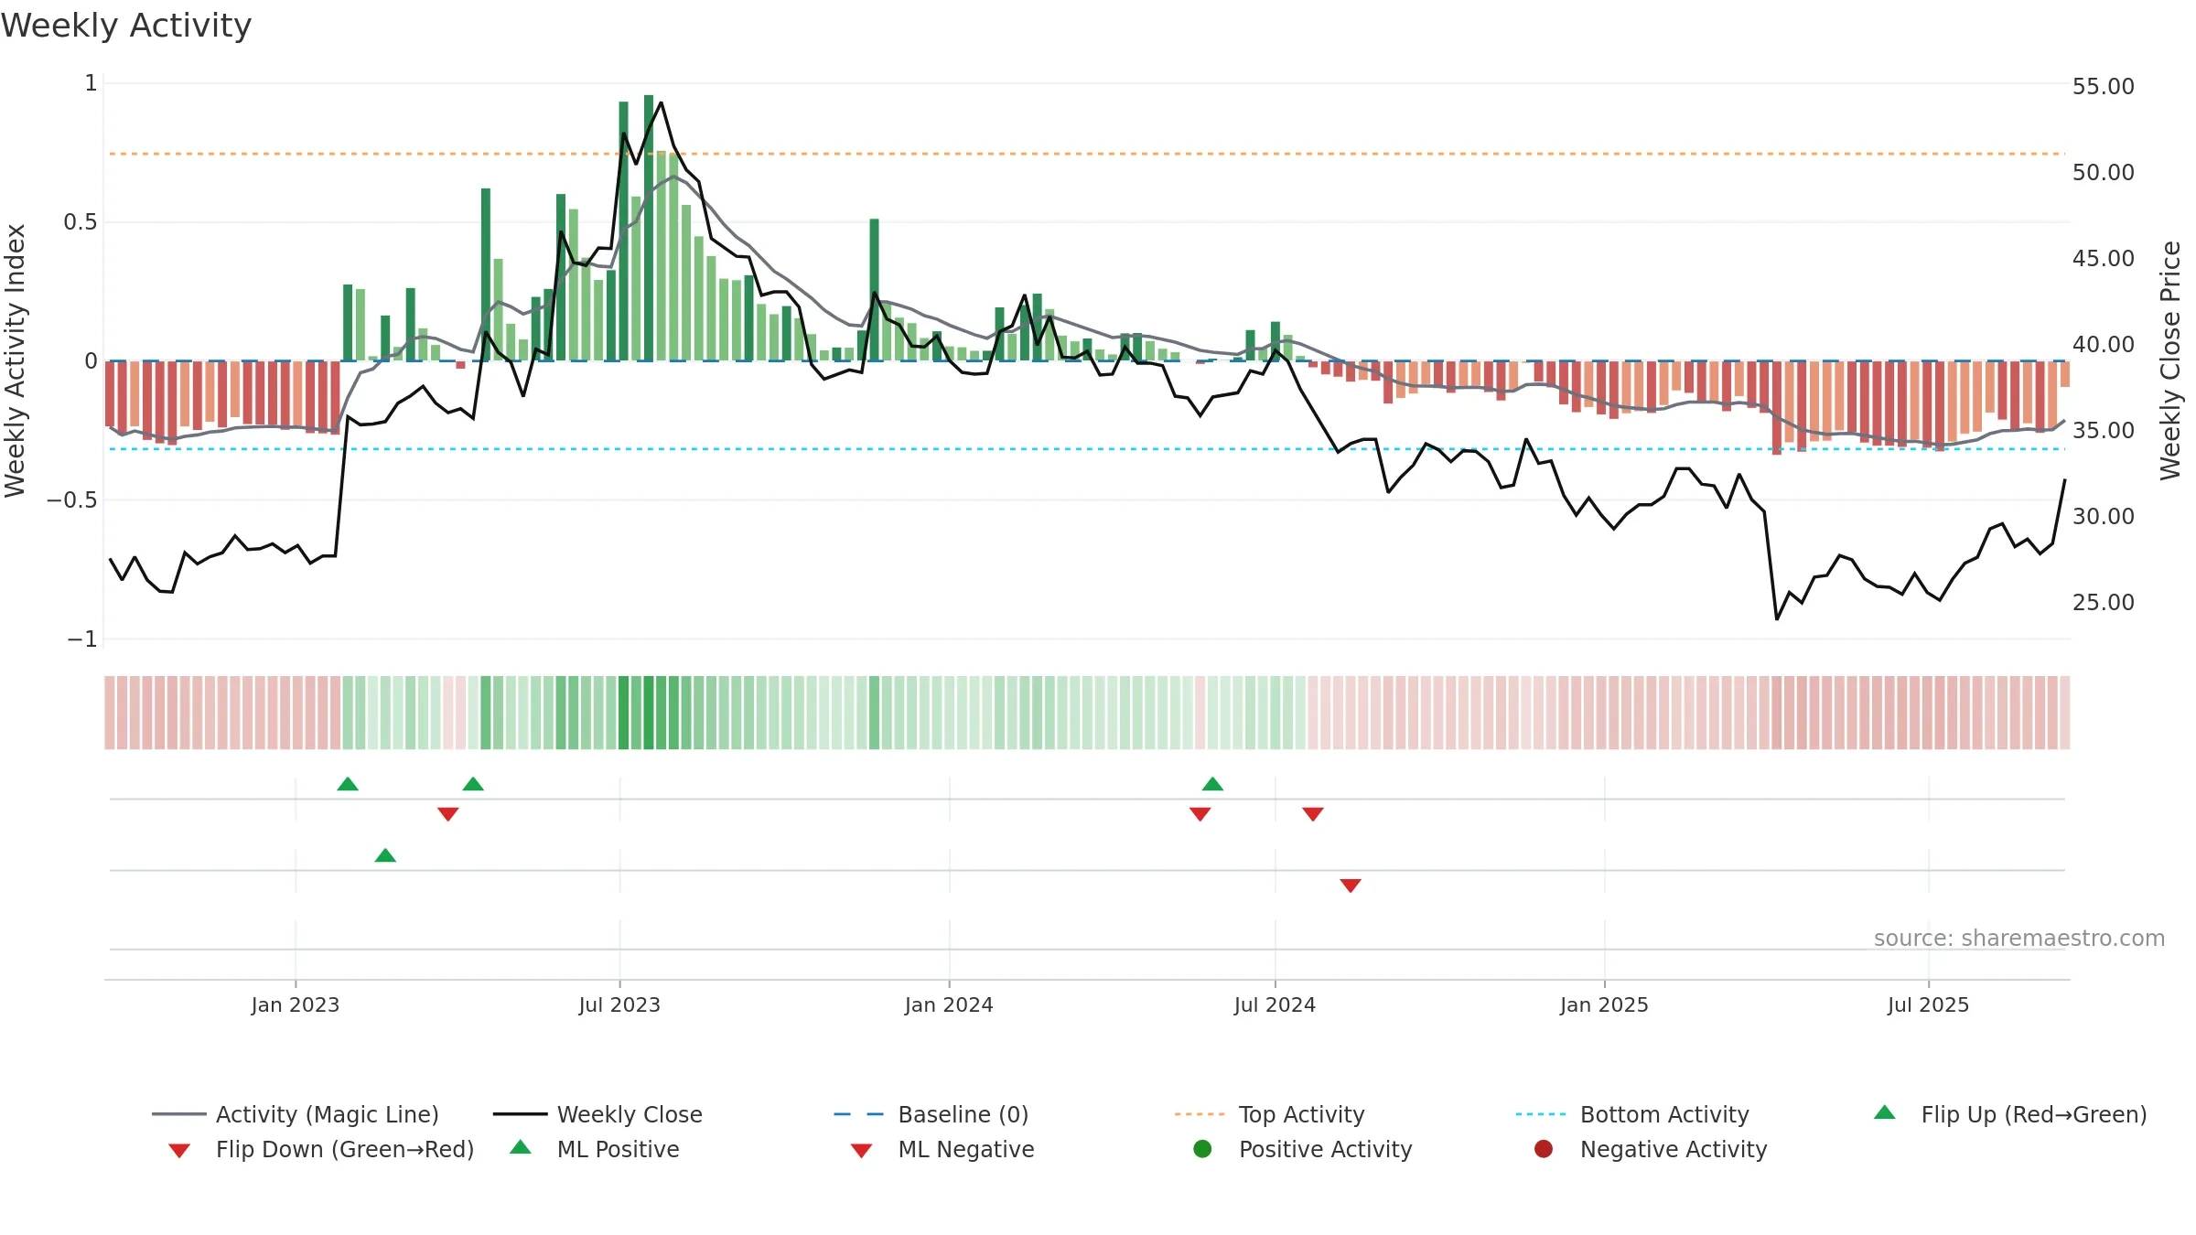Click the Jul 2024 x-axis label
2196x1235 pixels.
point(1275,1005)
